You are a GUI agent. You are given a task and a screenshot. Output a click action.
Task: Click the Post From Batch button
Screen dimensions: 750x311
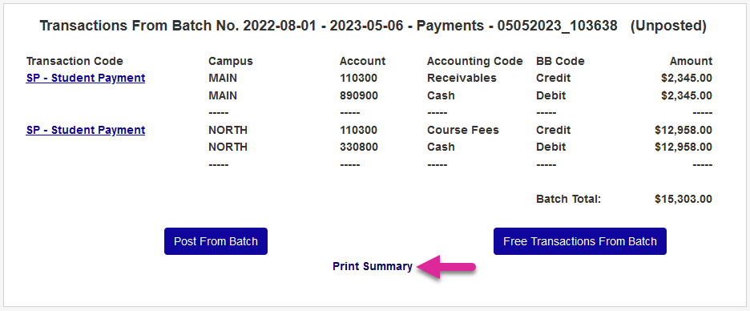[216, 241]
